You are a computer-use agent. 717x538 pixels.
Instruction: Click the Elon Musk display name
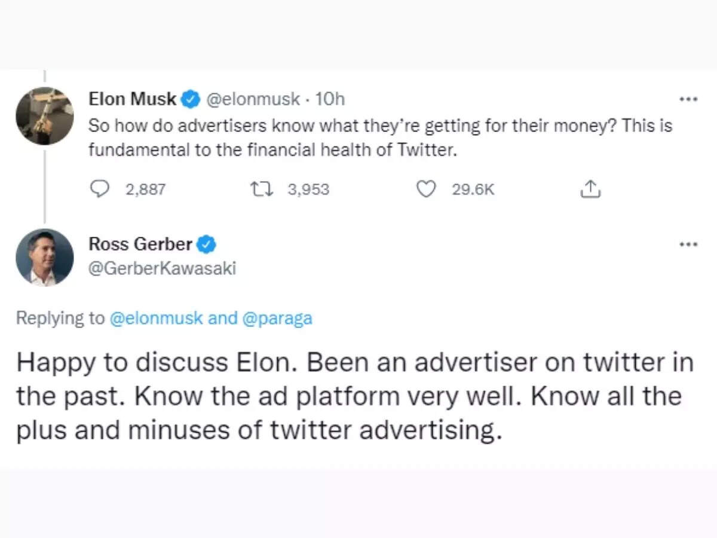tap(133, 99)
